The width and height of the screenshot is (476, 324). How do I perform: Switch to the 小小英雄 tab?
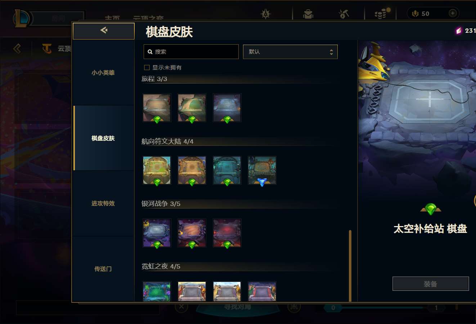coord(103,73)
